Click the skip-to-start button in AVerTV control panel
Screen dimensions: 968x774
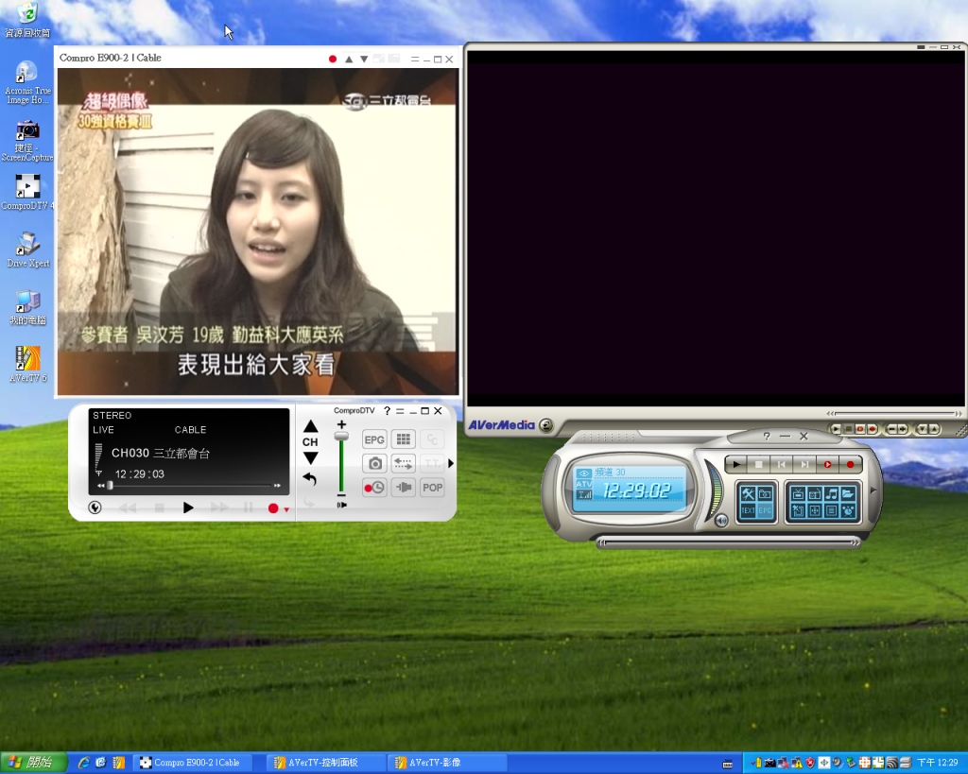pyautogui.click(x=782, y=464)
